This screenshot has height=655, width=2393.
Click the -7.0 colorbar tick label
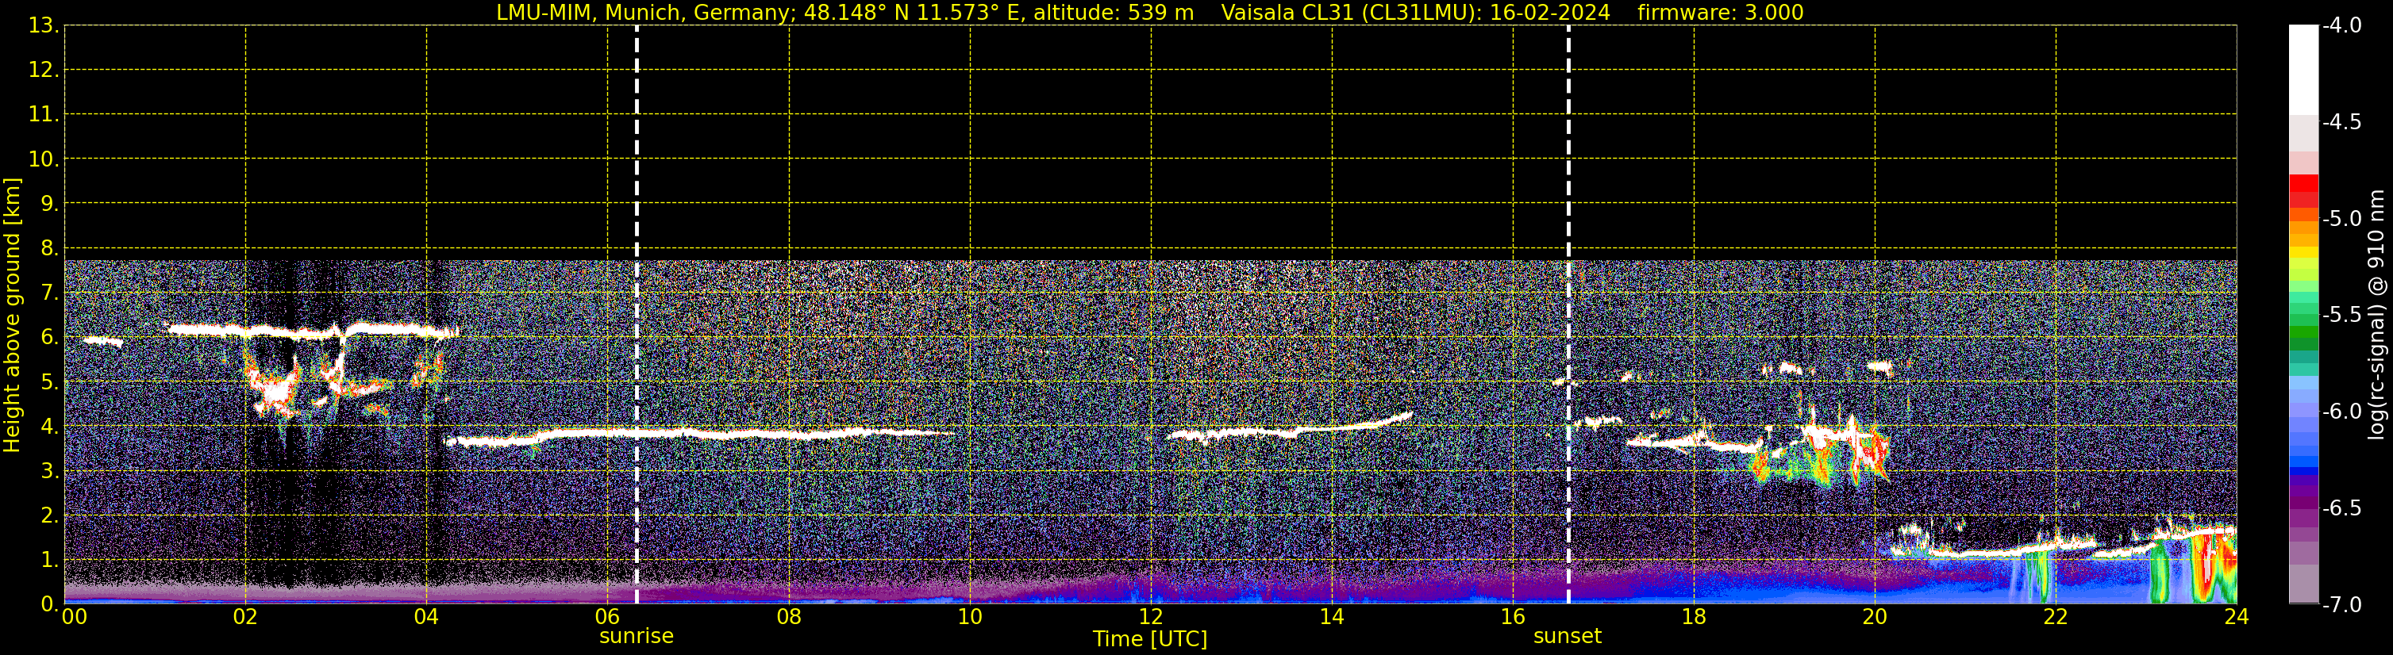[2342, 605]
